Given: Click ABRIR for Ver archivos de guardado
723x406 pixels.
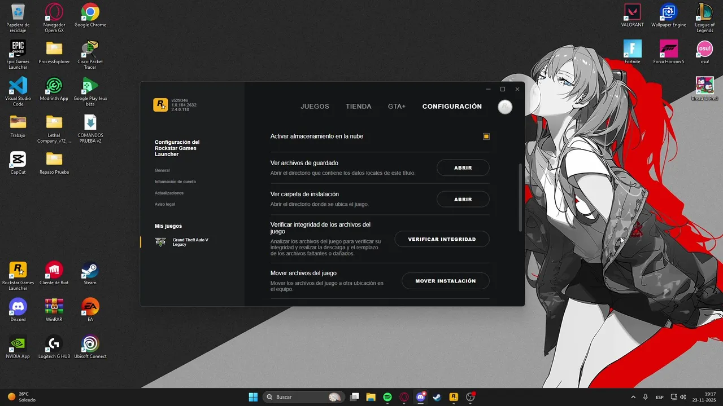Looking at the screenshot, I should tap(463, 168).
